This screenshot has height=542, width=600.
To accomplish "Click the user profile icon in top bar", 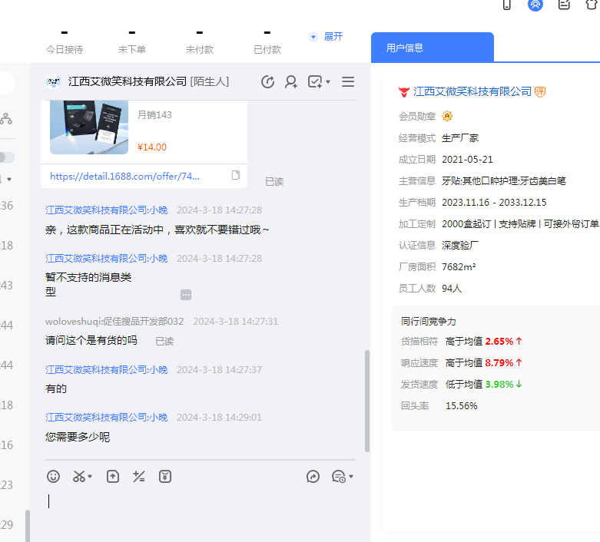I will click(535, 5).
